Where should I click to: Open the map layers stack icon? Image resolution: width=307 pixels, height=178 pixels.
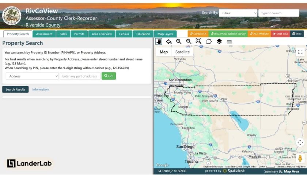[x=219, y=41]
